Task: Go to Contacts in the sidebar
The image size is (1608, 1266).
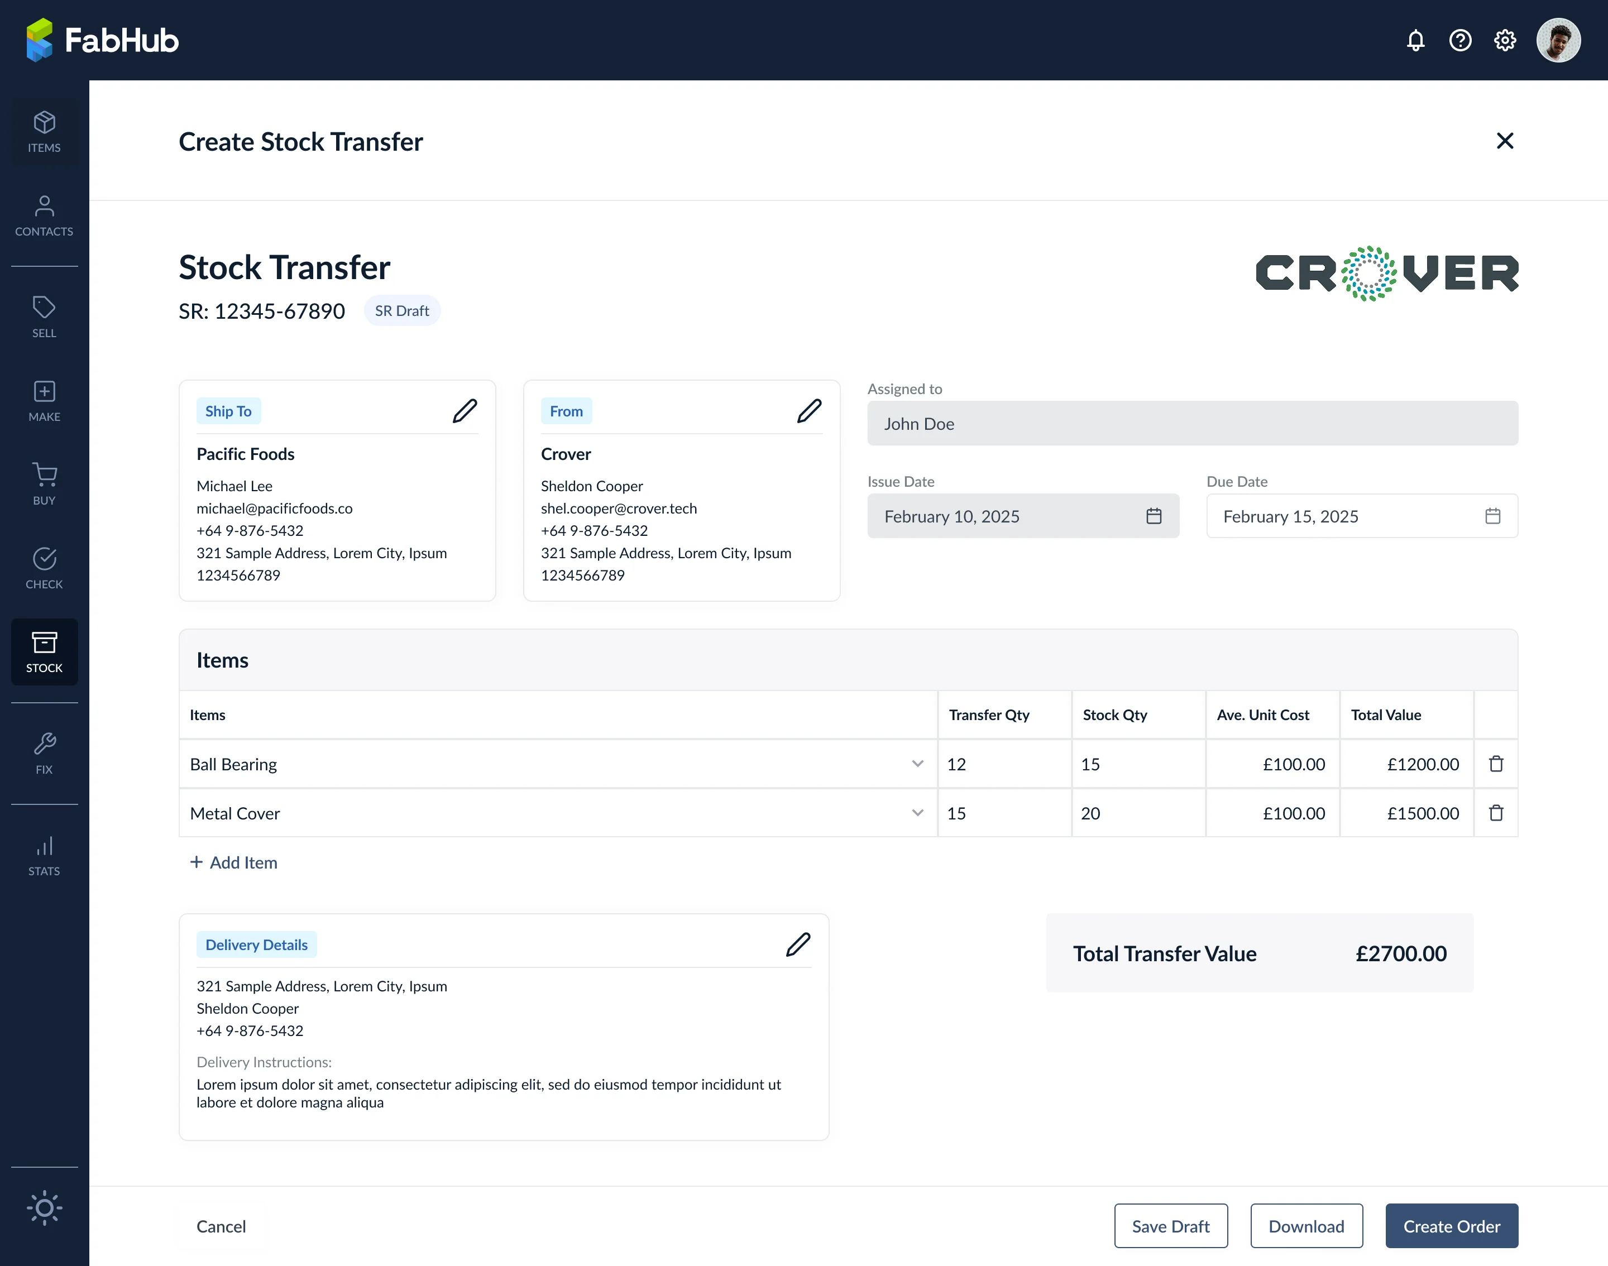Action: coord(45,215)
